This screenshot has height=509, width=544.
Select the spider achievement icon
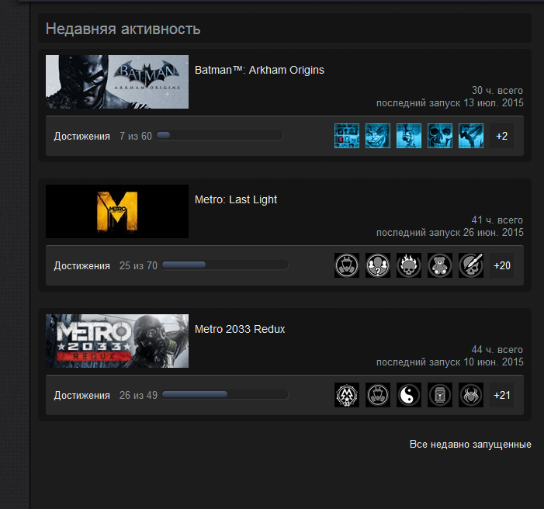[x=471, y=395]
